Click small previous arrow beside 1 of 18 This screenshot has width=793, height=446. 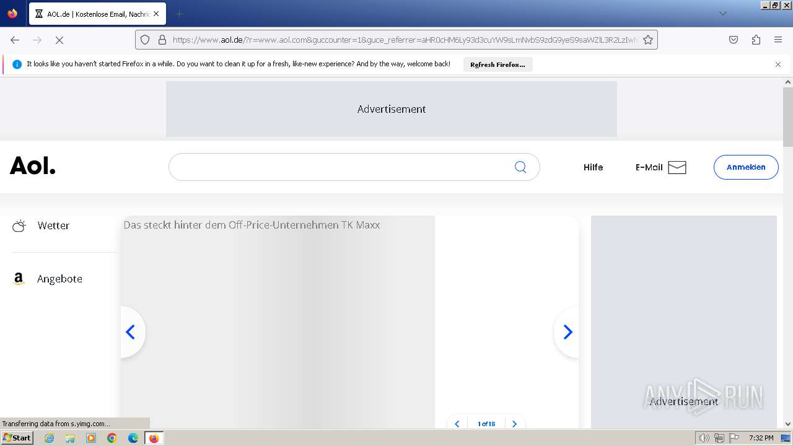coord(457,424)
